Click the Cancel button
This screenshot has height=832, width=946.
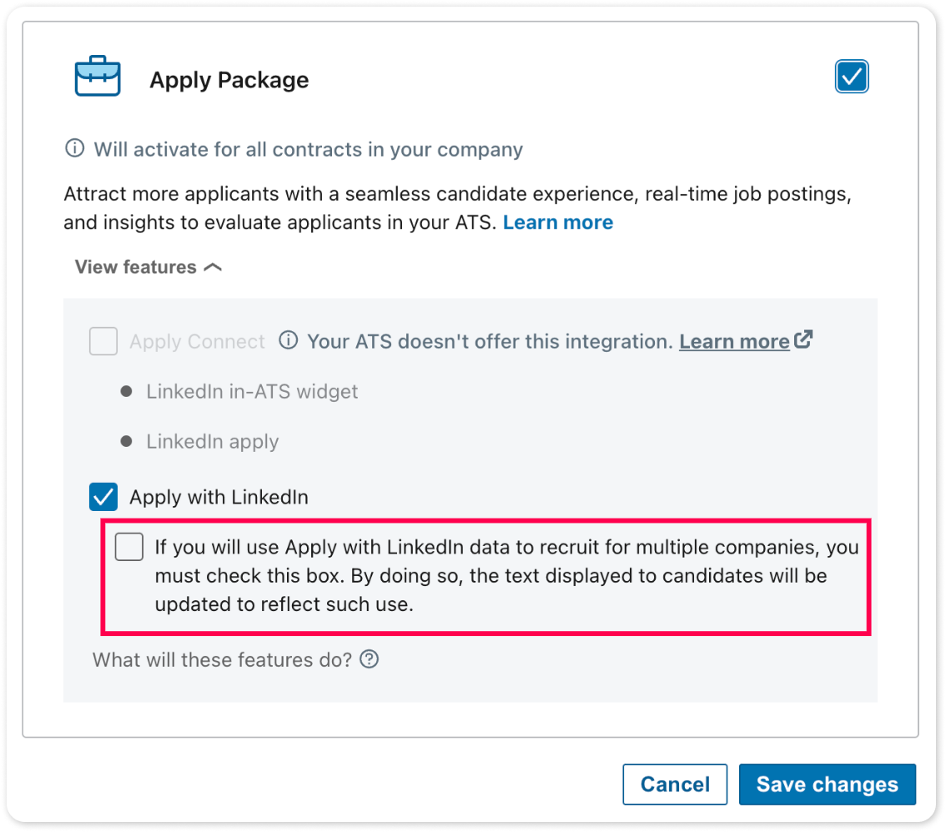click(x=675, y=784)
